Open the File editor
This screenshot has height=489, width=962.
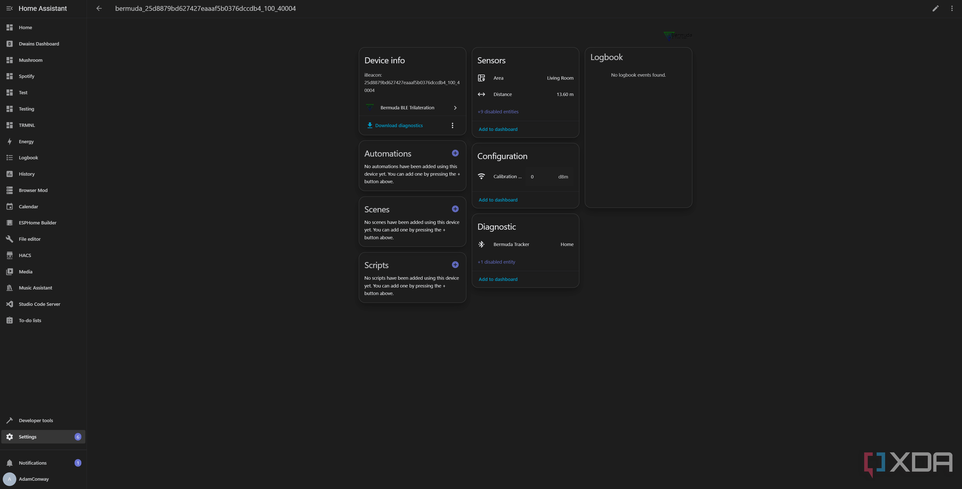coord(43,239)
